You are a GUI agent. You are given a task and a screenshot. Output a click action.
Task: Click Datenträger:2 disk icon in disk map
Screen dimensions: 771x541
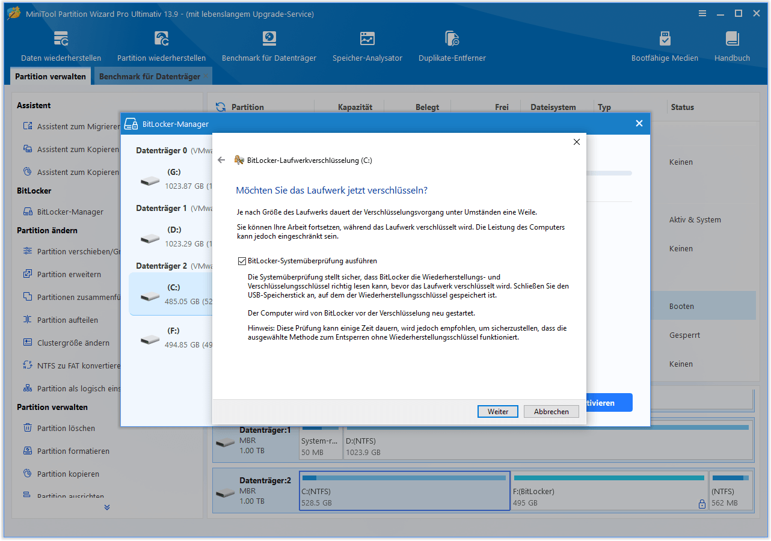coord(226,493)
